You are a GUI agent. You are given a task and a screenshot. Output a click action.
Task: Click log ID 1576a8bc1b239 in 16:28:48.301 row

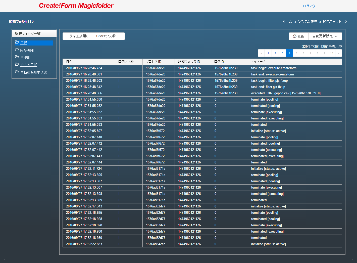226,74
